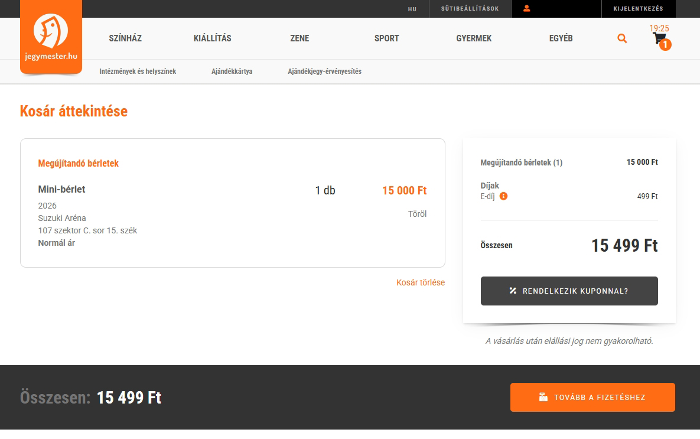700x439 pixels.
Task: Open the HU language selector
Action: pos(412,9)
